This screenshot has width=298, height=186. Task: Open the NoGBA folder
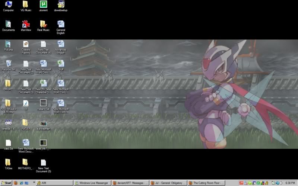click(x=26, y=122)
